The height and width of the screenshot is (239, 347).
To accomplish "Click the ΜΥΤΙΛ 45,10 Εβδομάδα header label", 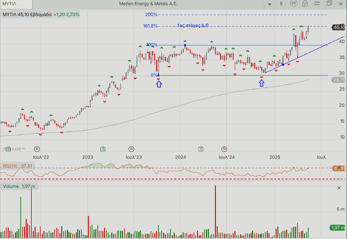I will pos(27,14).
